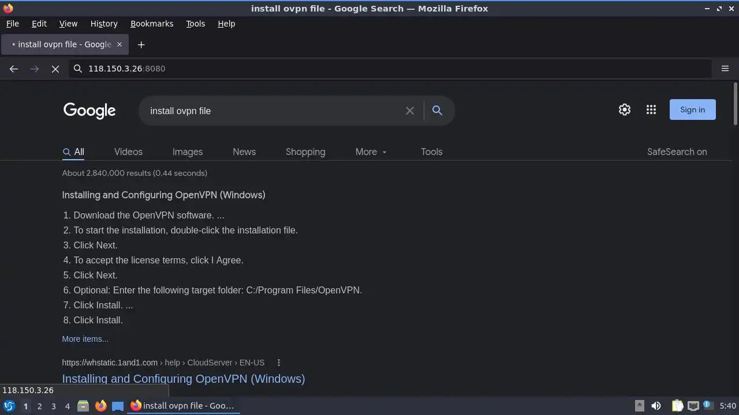Open the search Tools options

pos(431,152)
